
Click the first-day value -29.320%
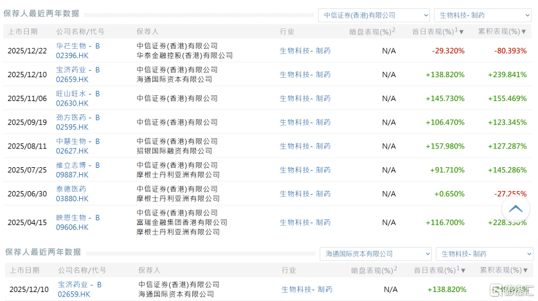[448, 50]
